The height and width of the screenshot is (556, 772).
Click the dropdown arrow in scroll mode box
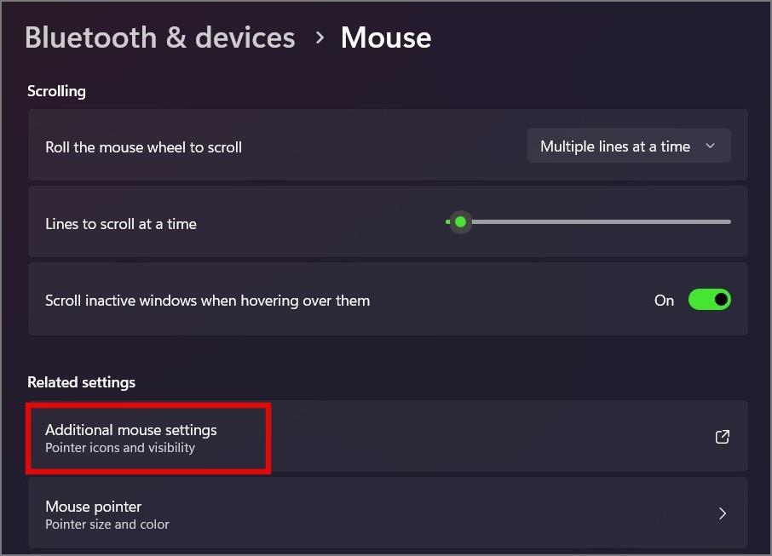pyautogui.click(x=710, y=146)
